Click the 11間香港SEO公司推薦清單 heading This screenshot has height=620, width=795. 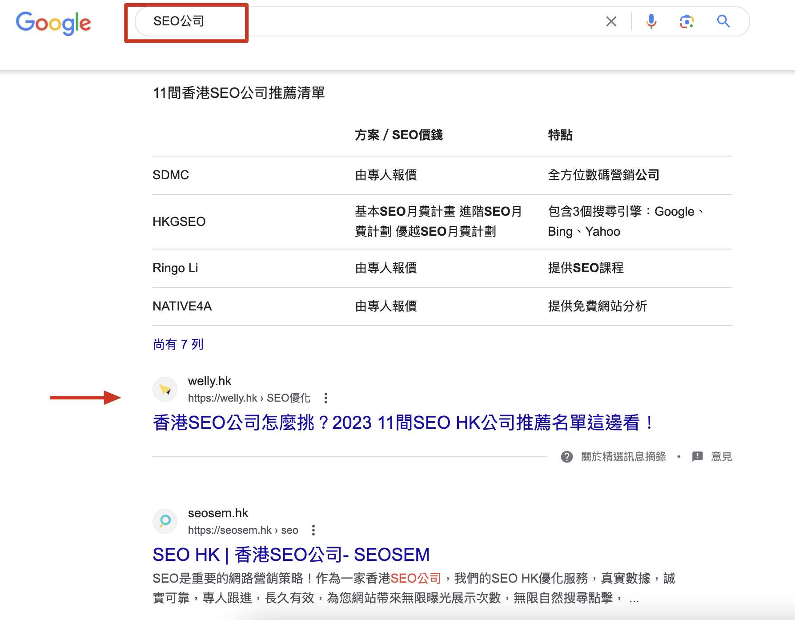click(x=239, y=93)
